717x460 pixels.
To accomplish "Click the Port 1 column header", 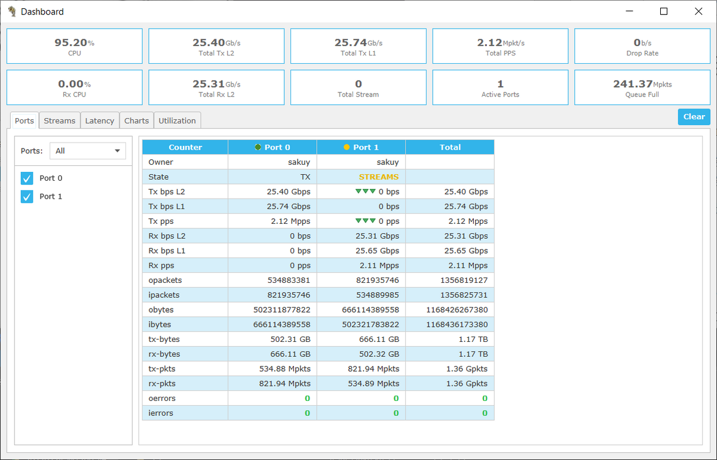I will 361,147.
